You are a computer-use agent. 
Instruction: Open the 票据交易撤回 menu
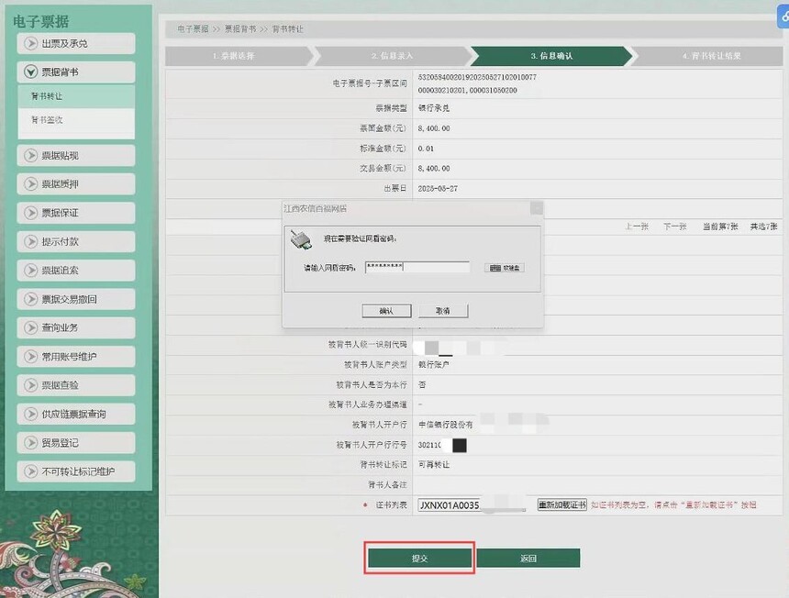click(x=76, y=299)
